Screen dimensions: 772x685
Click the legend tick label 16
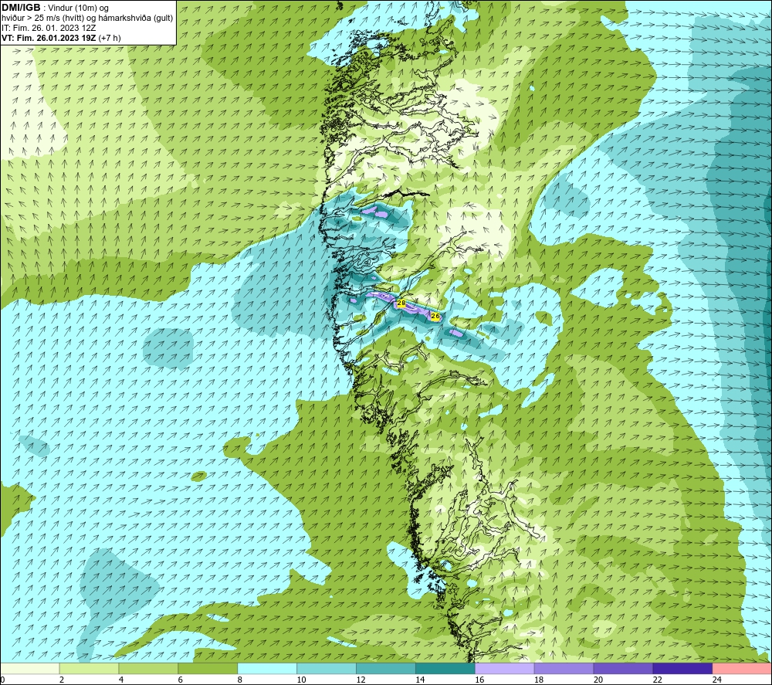pos(479,680)
